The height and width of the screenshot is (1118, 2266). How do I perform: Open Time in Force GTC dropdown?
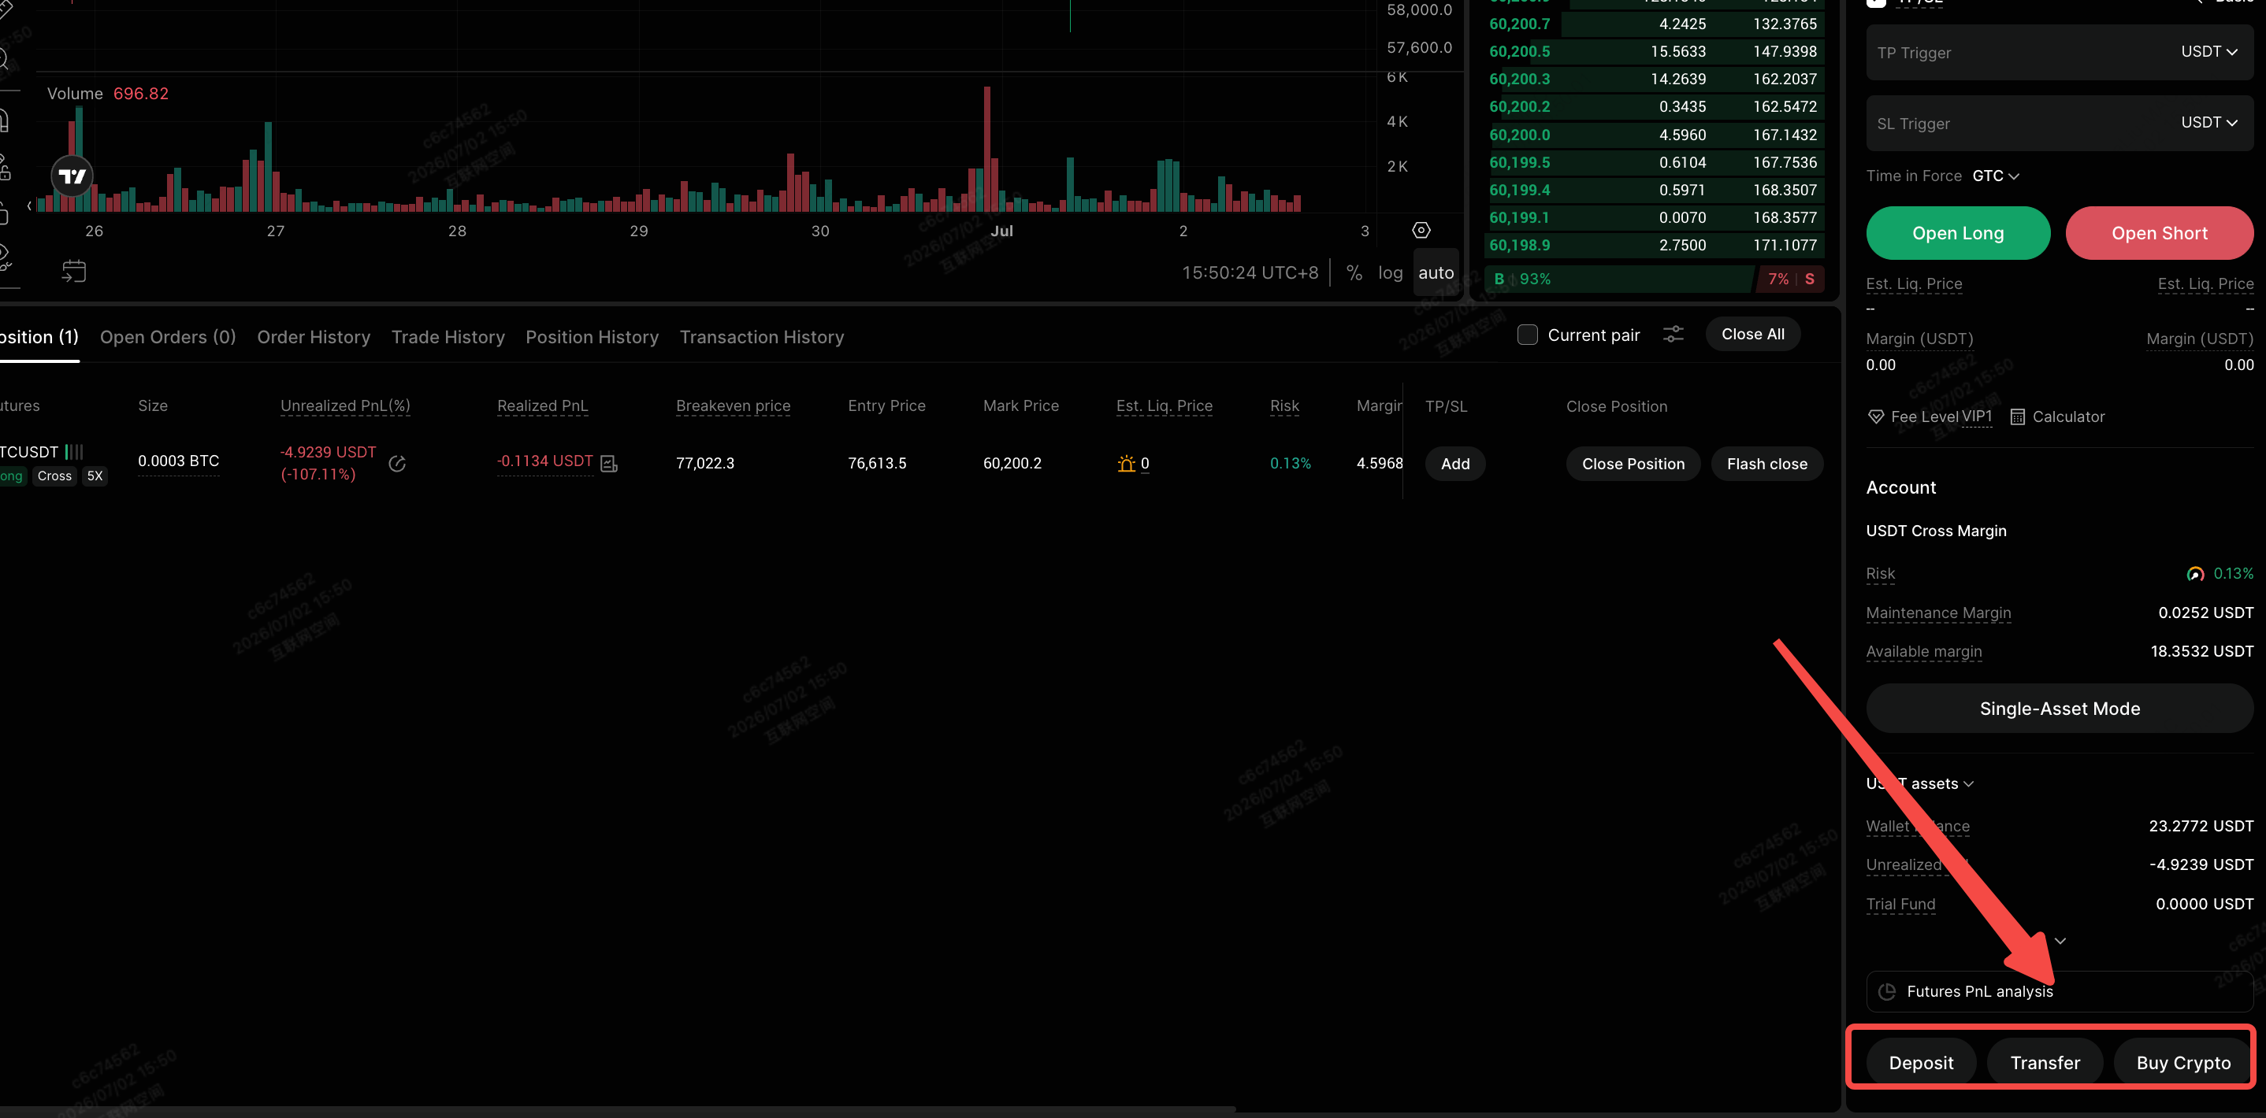coord(1995,176)
